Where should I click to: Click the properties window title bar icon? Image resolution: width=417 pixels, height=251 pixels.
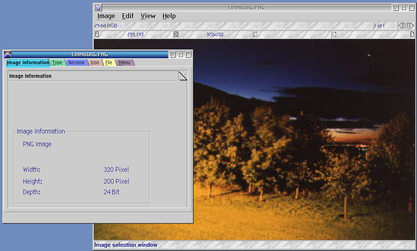pos(7,55)
